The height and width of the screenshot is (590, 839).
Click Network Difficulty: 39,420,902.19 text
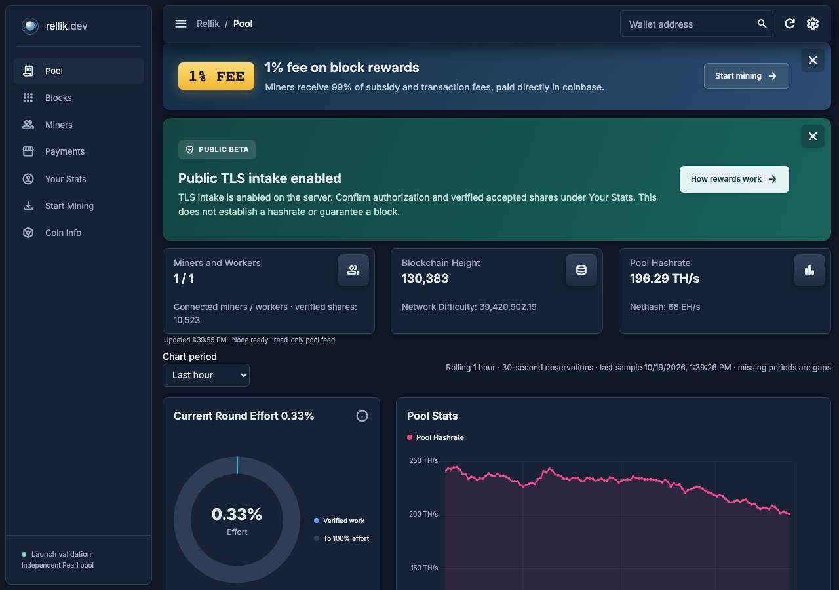coord(469,307)
